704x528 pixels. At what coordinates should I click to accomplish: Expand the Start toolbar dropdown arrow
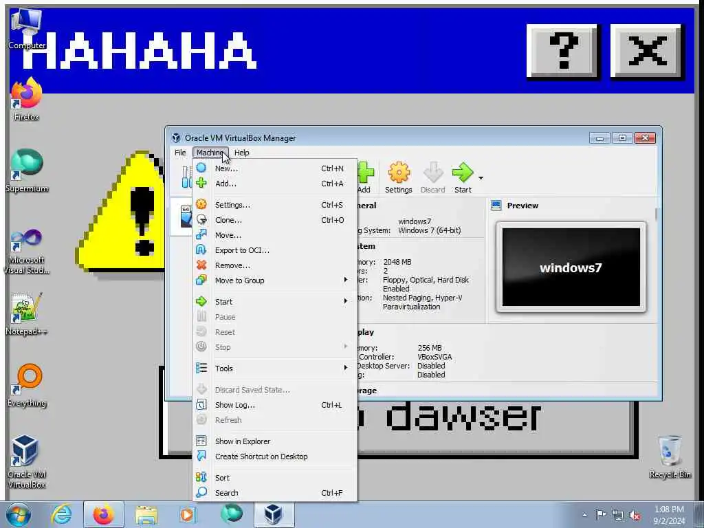click(481, 178)
